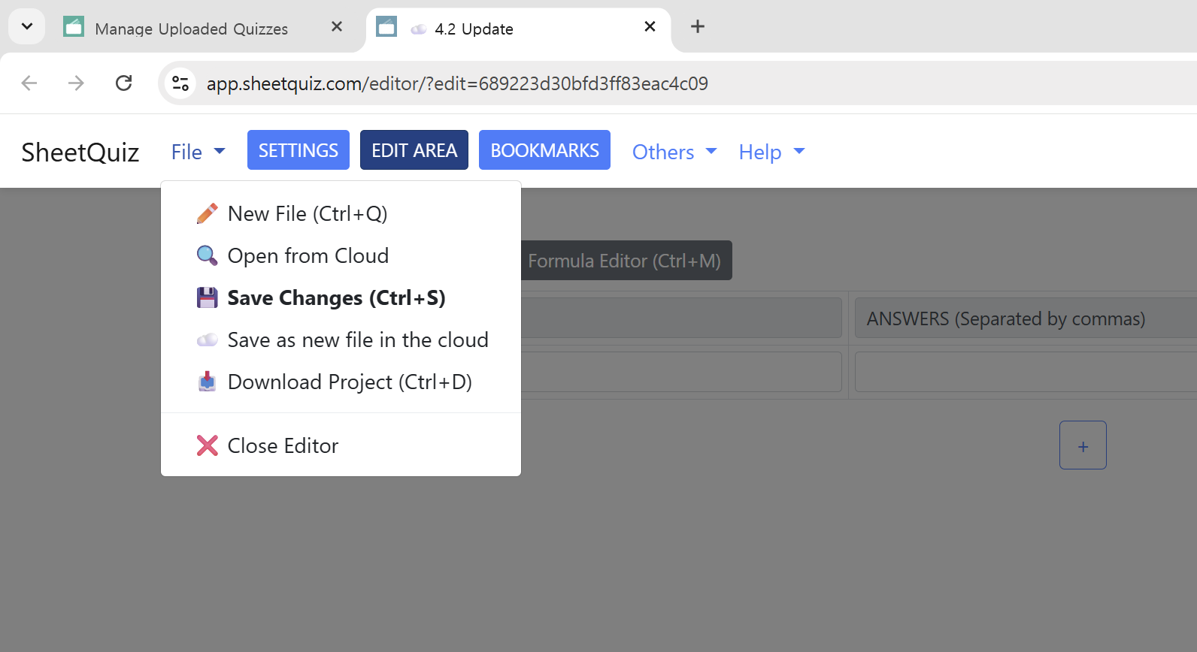The width and height of the screenshot is (1197, 652).
Task: Click the cloud icon for Save as new file
Action: [207, 340]
